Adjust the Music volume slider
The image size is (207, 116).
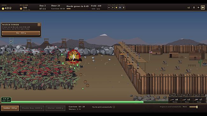pos(197,107)
